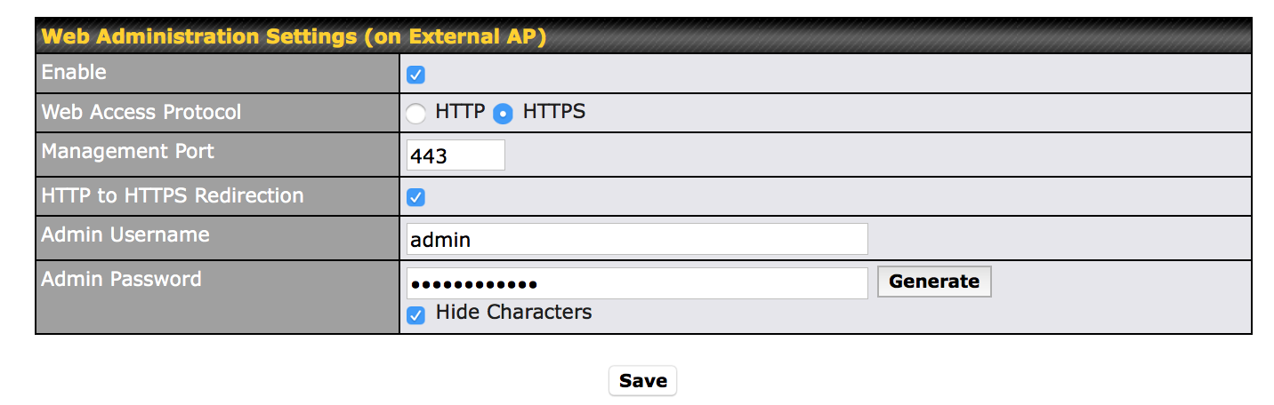1274x405 pixels.
Task: Toggle the Enable checkbox
Action: (415, 75)
